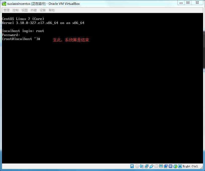Click the USB devices status icon
Image resolution: width=205 pixels, height=171 pixels.
pos(151,166)
